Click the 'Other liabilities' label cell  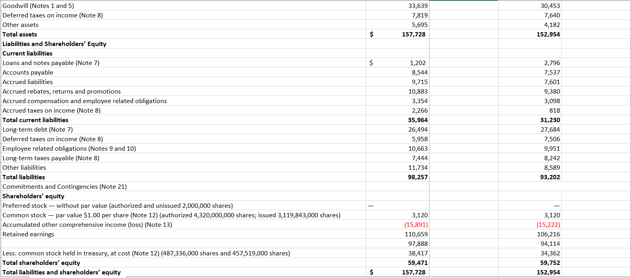click(x=184, y=167)
